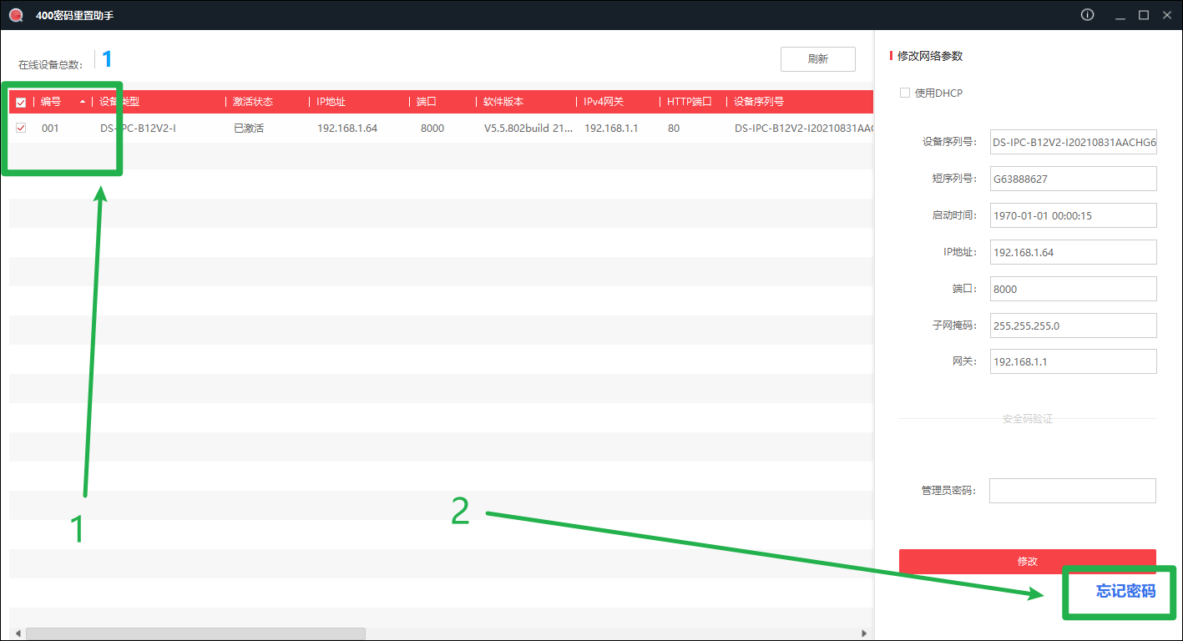Click the 端口 field showing 8000

pyautogui.click(x=1074, y=289)
